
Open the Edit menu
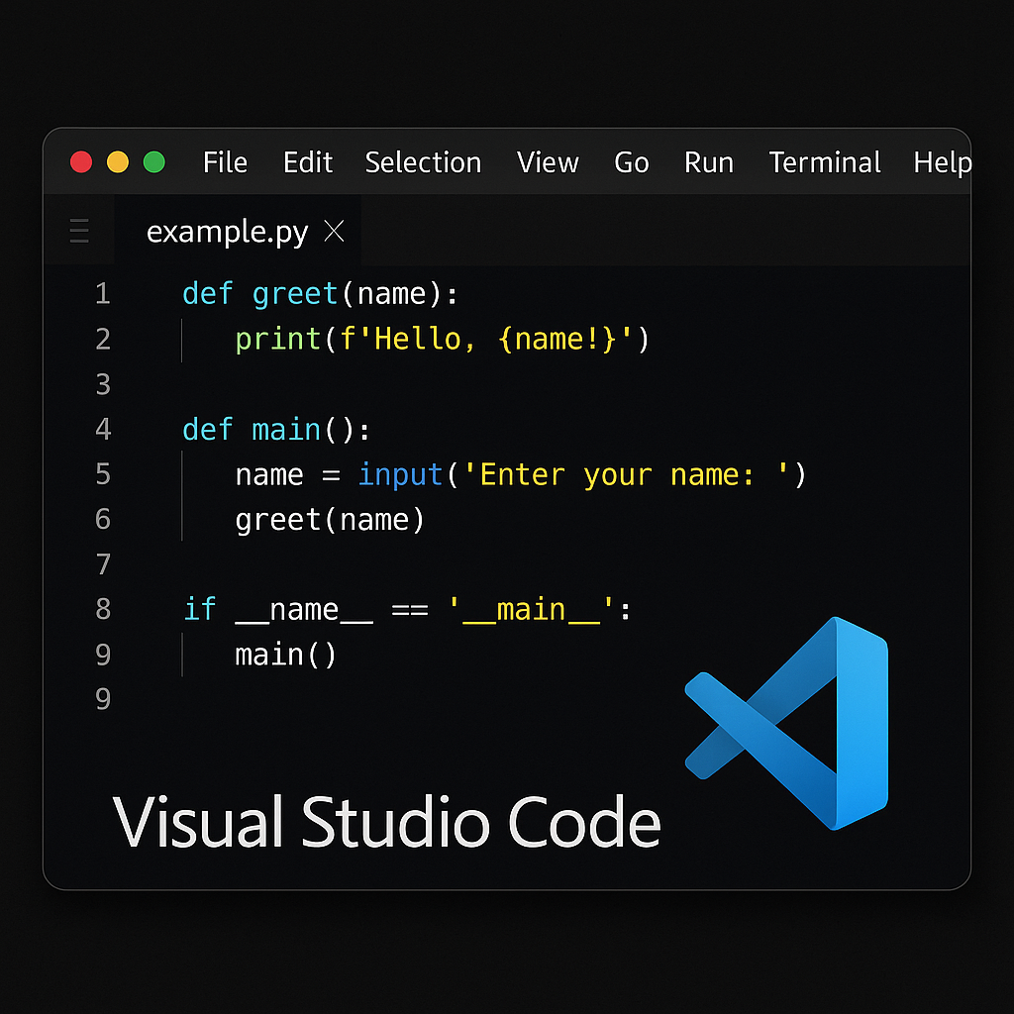pos(308,162)
